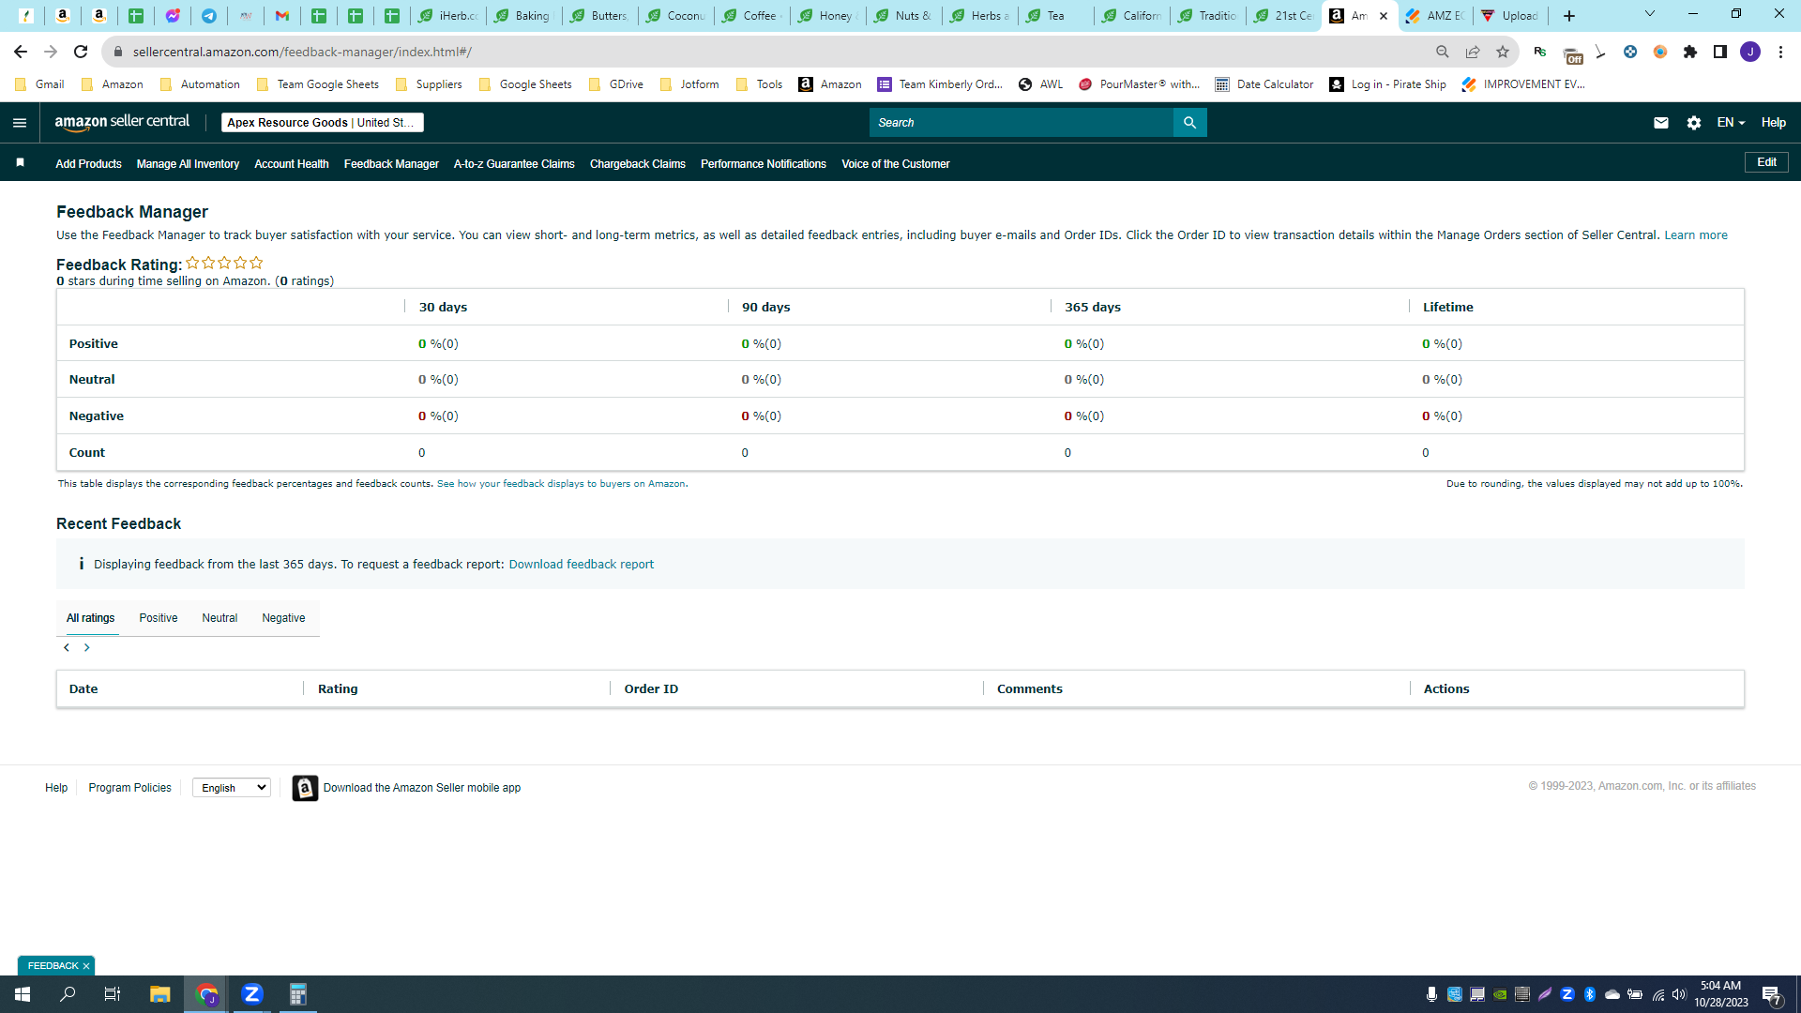Go to previous feedback page arrow
The width and height of the screenshot is (1801, 1013).
pos(67,647)
